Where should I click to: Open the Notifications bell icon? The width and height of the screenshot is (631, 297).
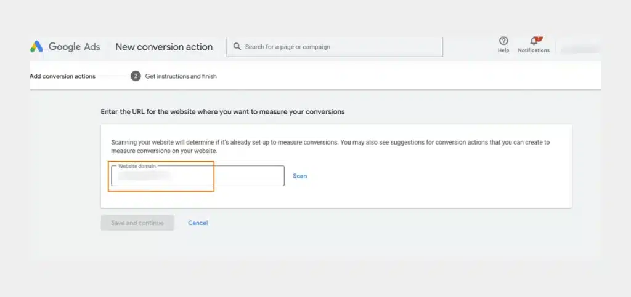click(534, 41)
